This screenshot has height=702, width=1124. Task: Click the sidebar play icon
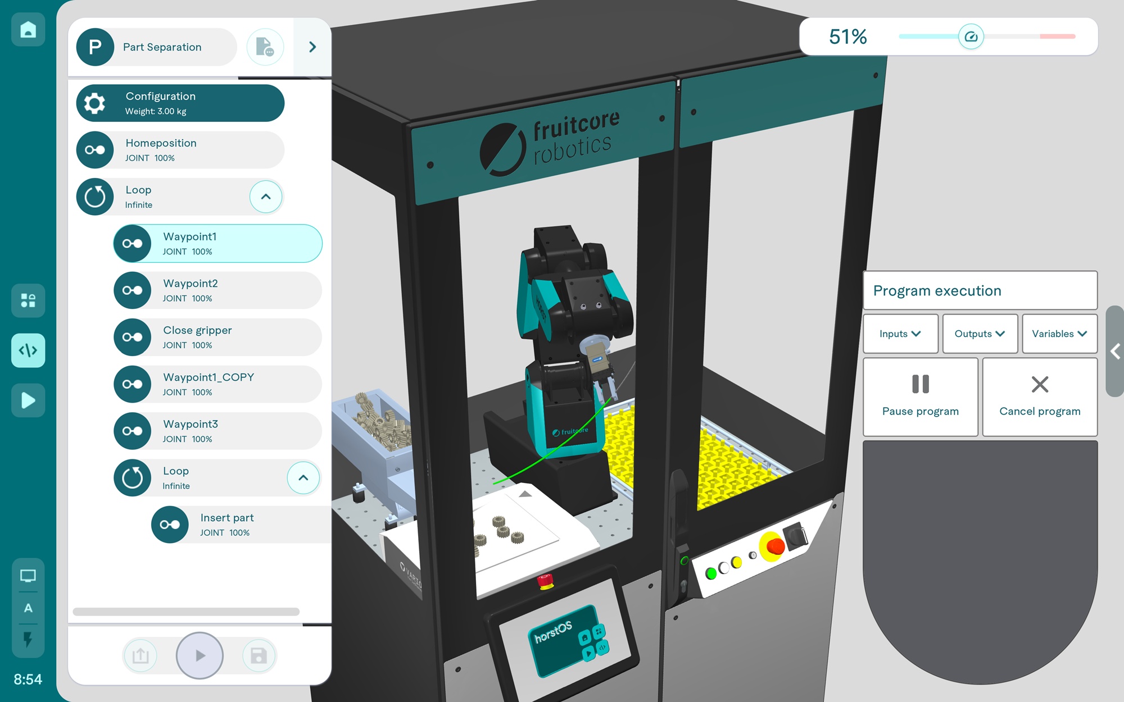28,400
